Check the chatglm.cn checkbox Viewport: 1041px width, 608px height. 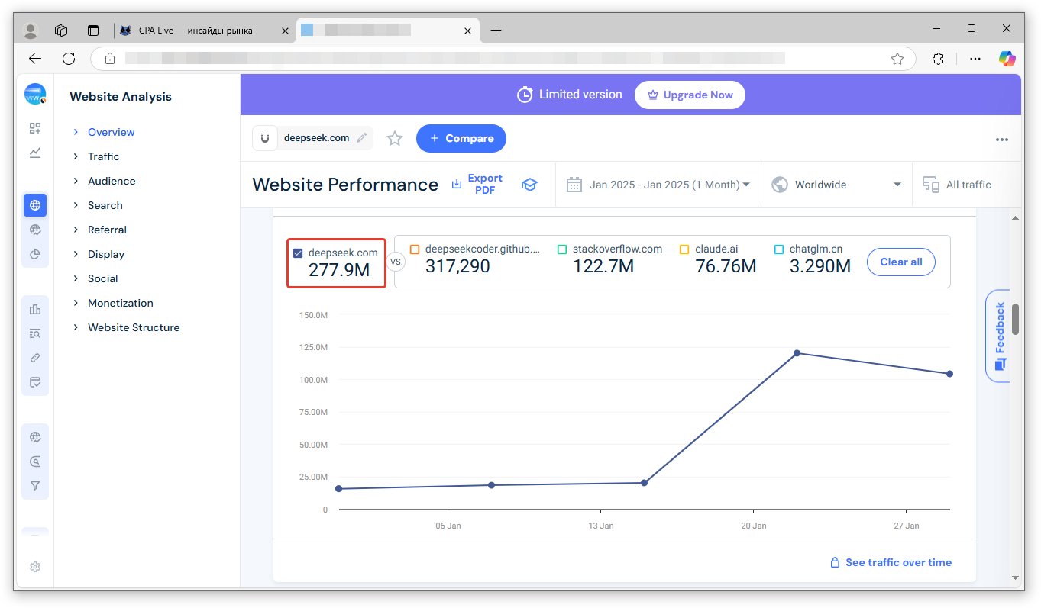pyautogui.click(x=779, y=249)
